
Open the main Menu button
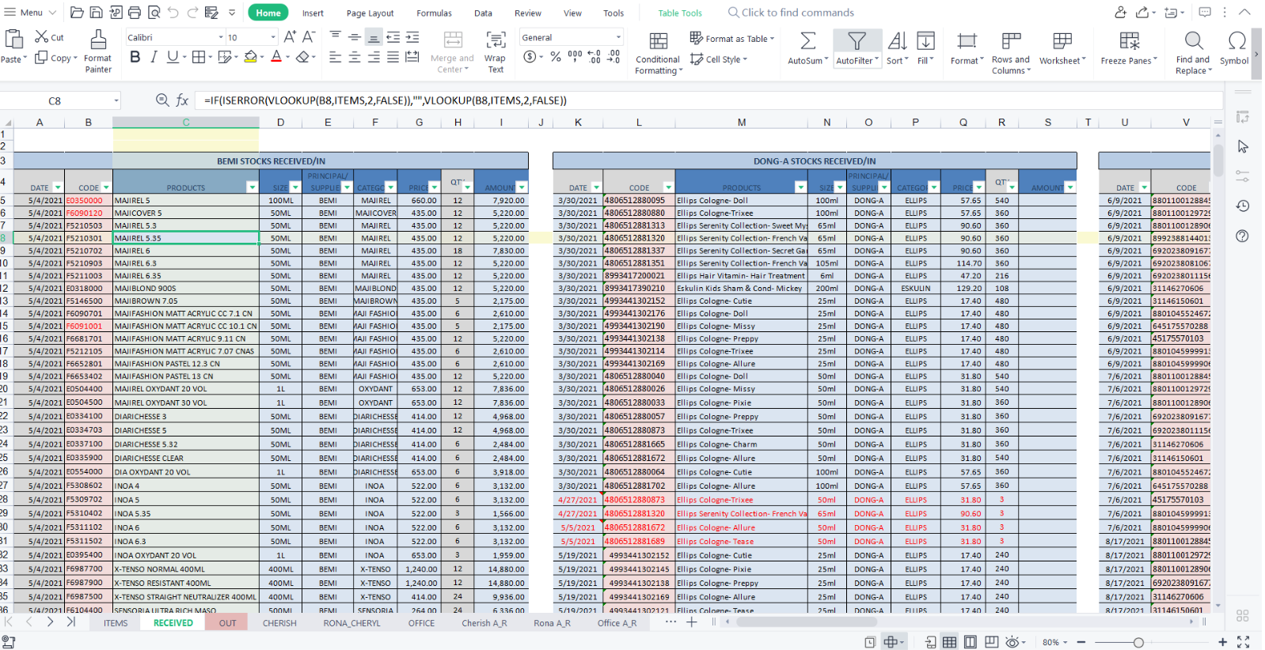[x=30, y=13]
